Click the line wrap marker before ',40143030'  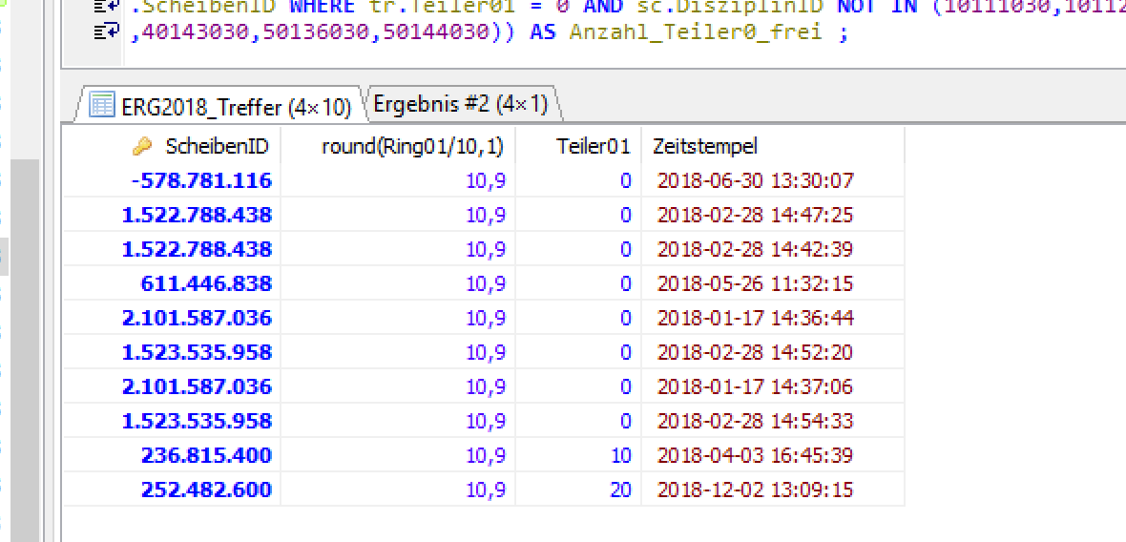pos(105,33)
